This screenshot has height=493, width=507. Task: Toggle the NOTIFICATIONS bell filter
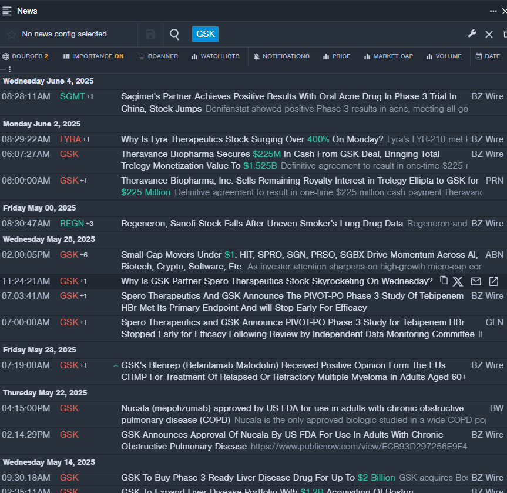tap(281, 56)
